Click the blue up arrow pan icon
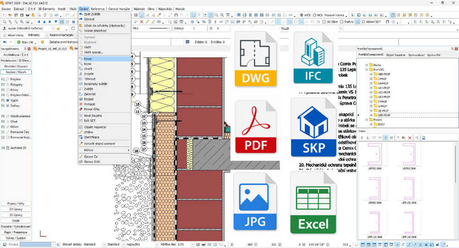Screen dimensions: 459x248 44,22
